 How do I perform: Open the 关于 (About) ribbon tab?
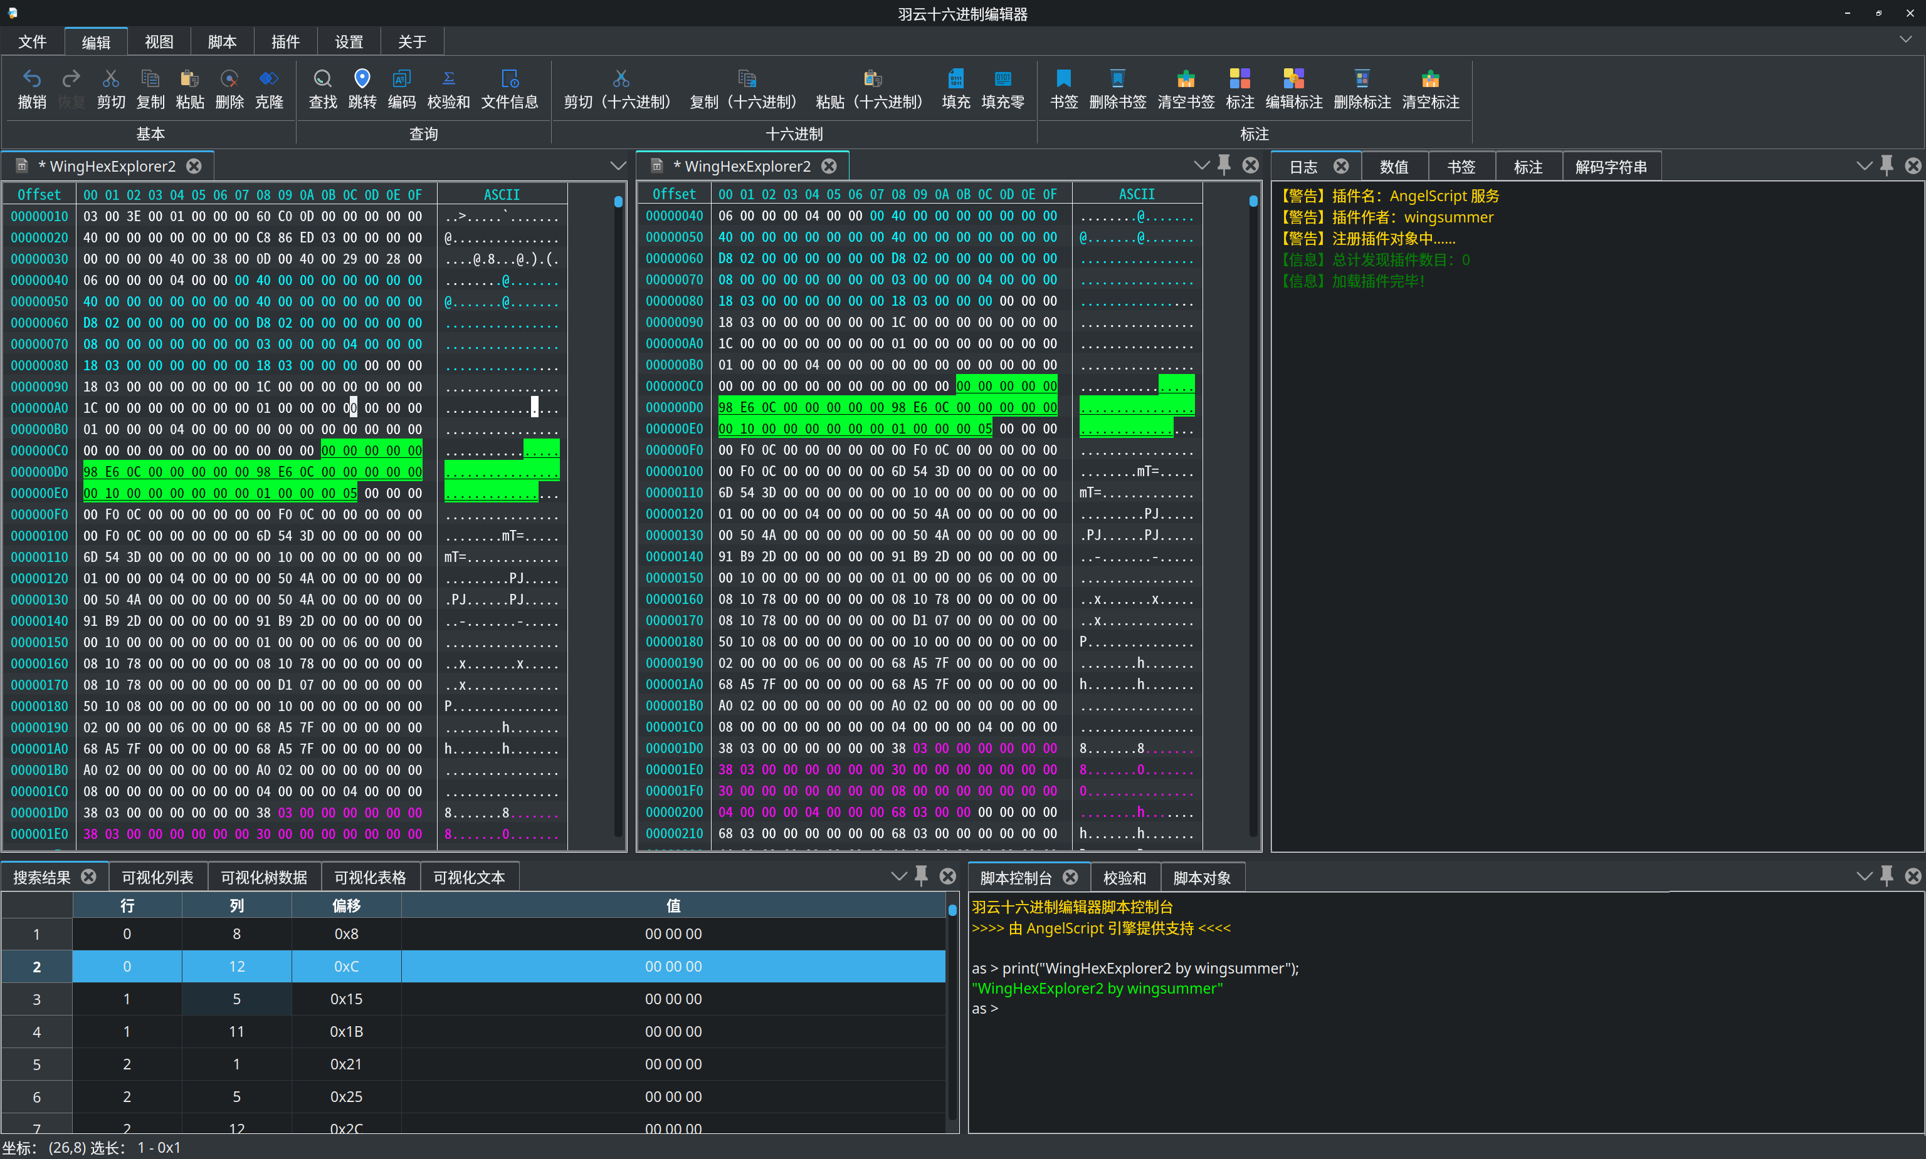point(412,41)
